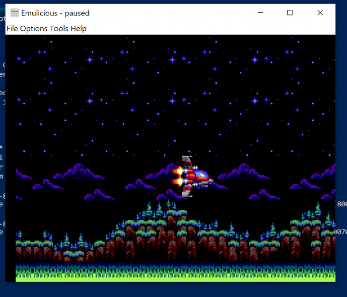Minimize the Emulicious window
The height and width of the screenshot is (297, 347).
pyautogui.click(x=260, y=13)
